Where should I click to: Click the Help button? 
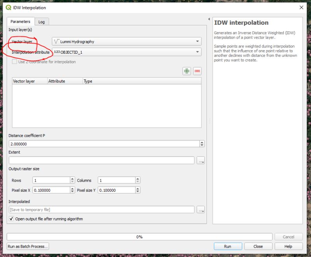click(289, 246)
